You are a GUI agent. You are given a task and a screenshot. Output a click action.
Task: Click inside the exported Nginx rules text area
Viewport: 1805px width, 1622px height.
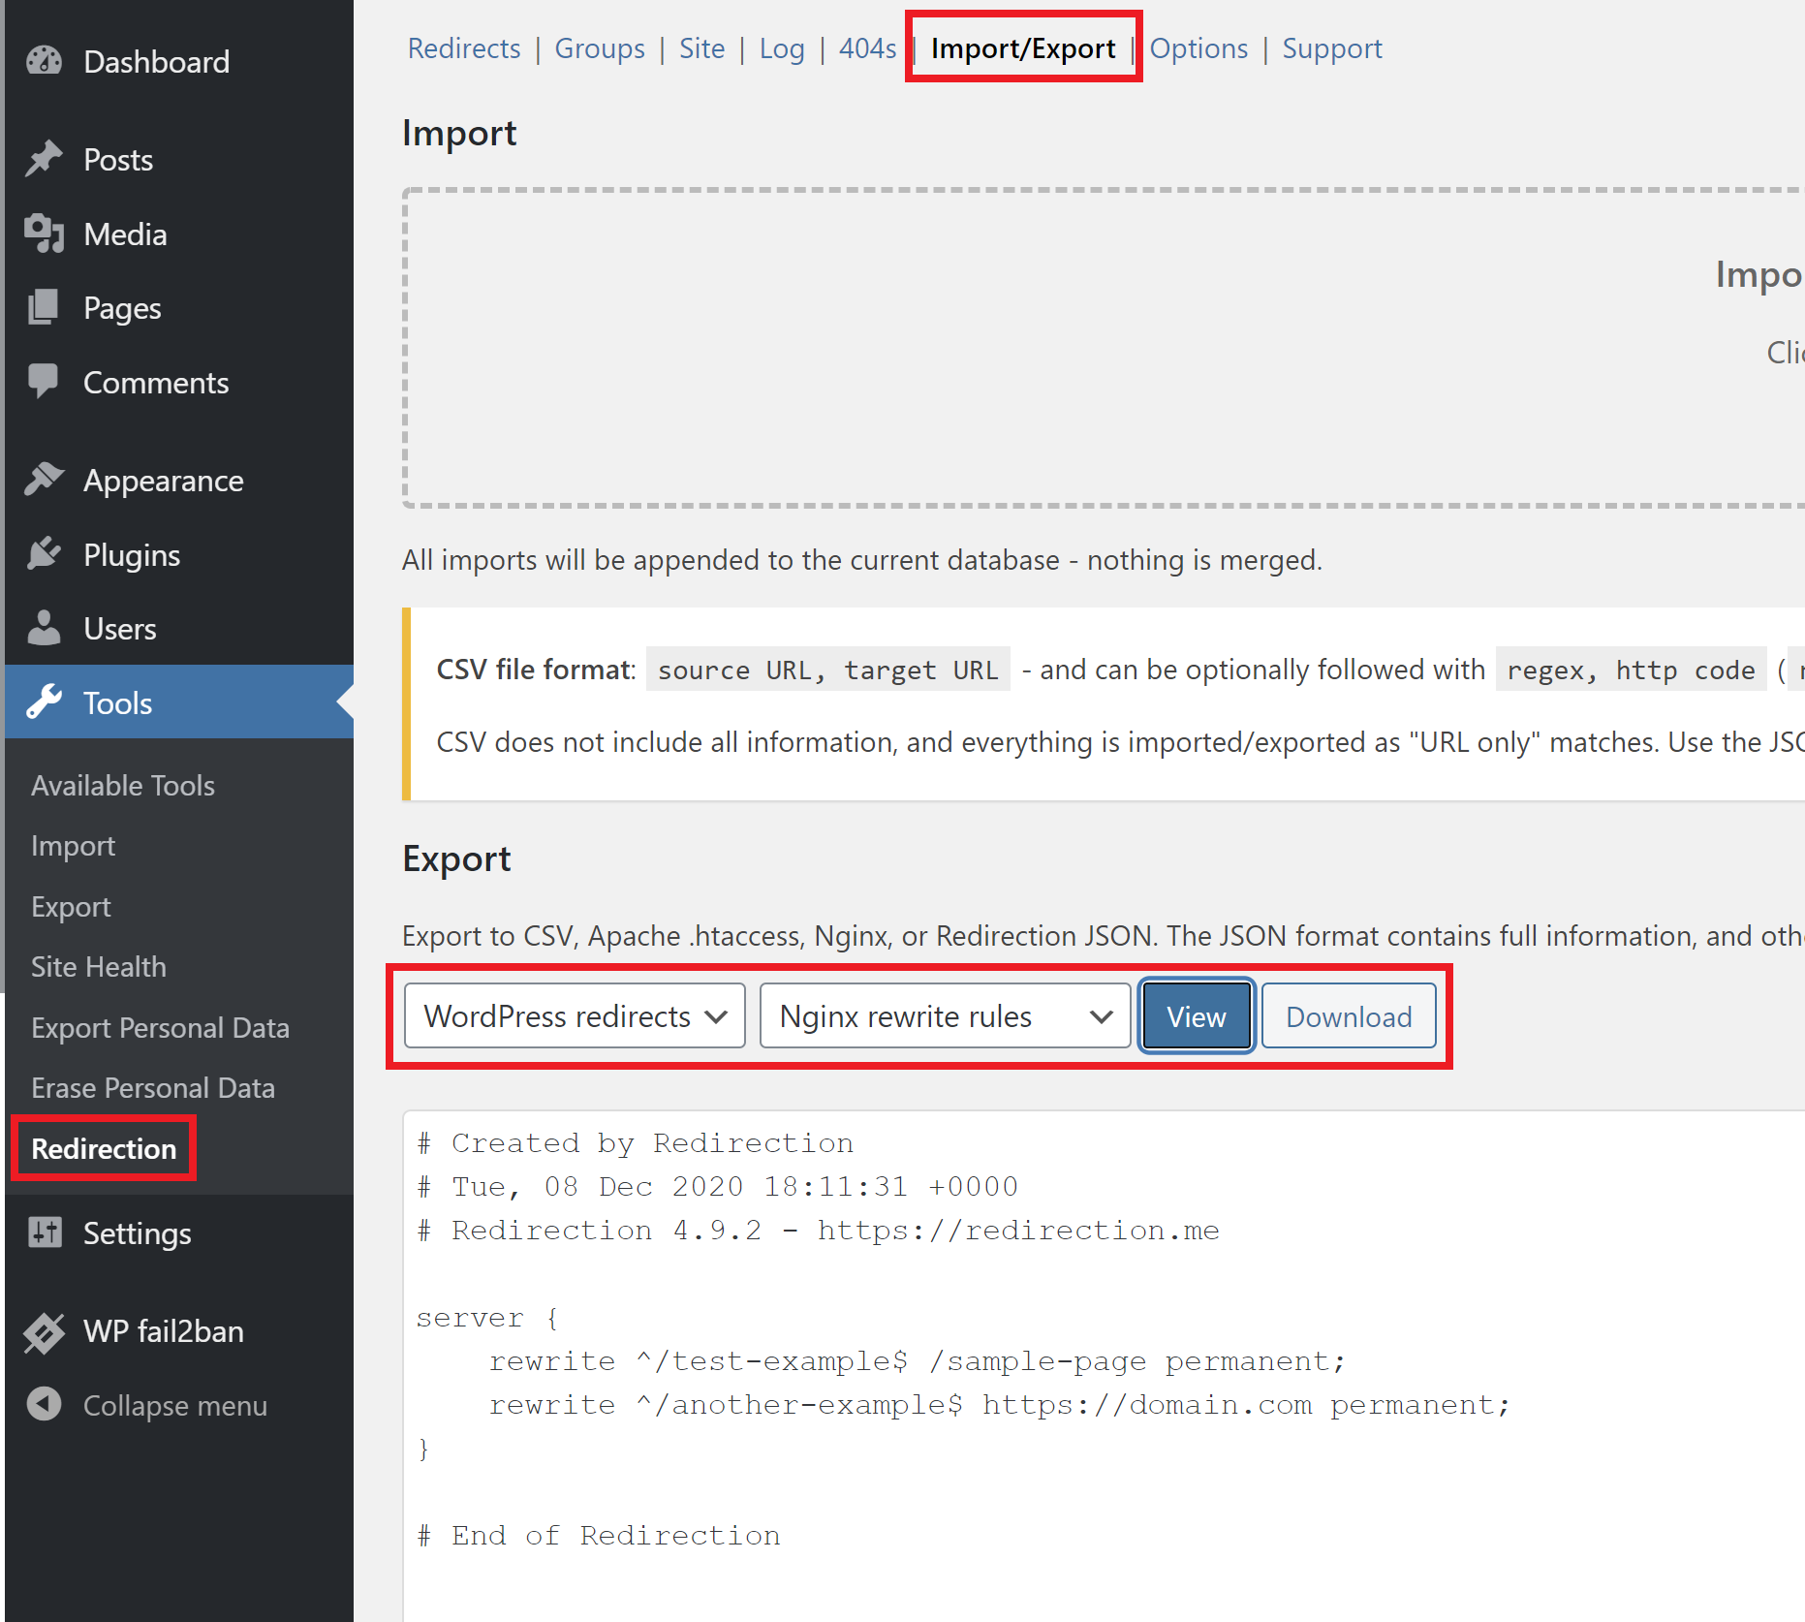point(1104,1365)
